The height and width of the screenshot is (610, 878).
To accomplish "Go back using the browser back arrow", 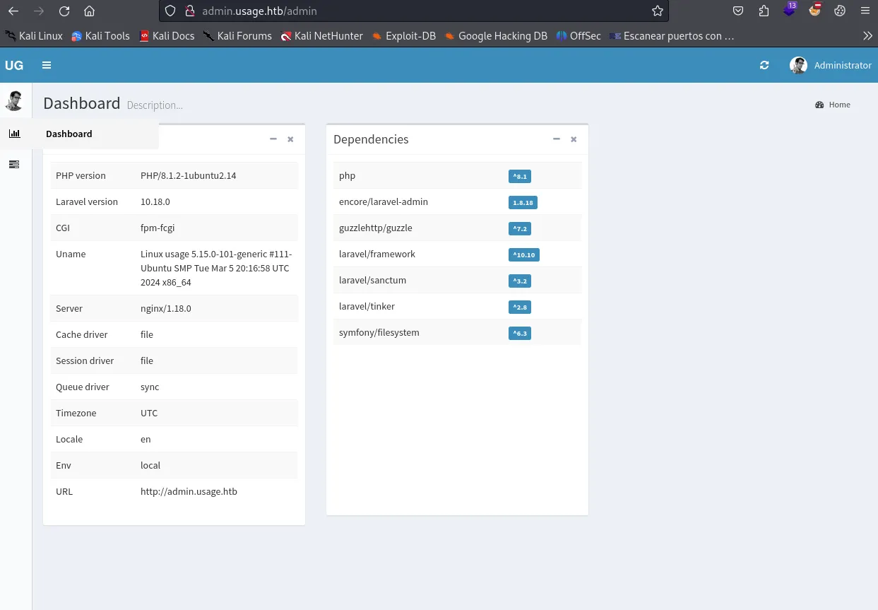I will coord(13,11).
